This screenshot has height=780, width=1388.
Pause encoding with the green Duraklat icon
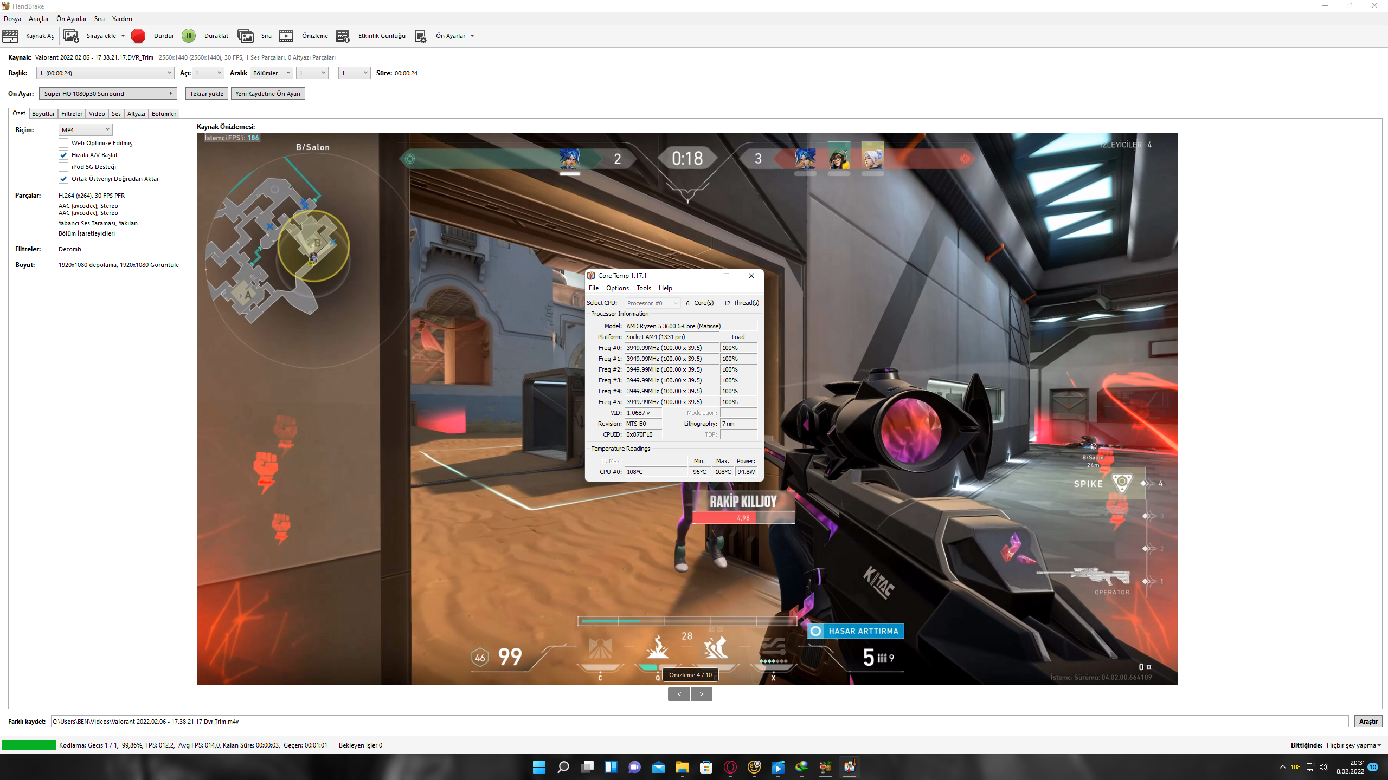[189, 36]
